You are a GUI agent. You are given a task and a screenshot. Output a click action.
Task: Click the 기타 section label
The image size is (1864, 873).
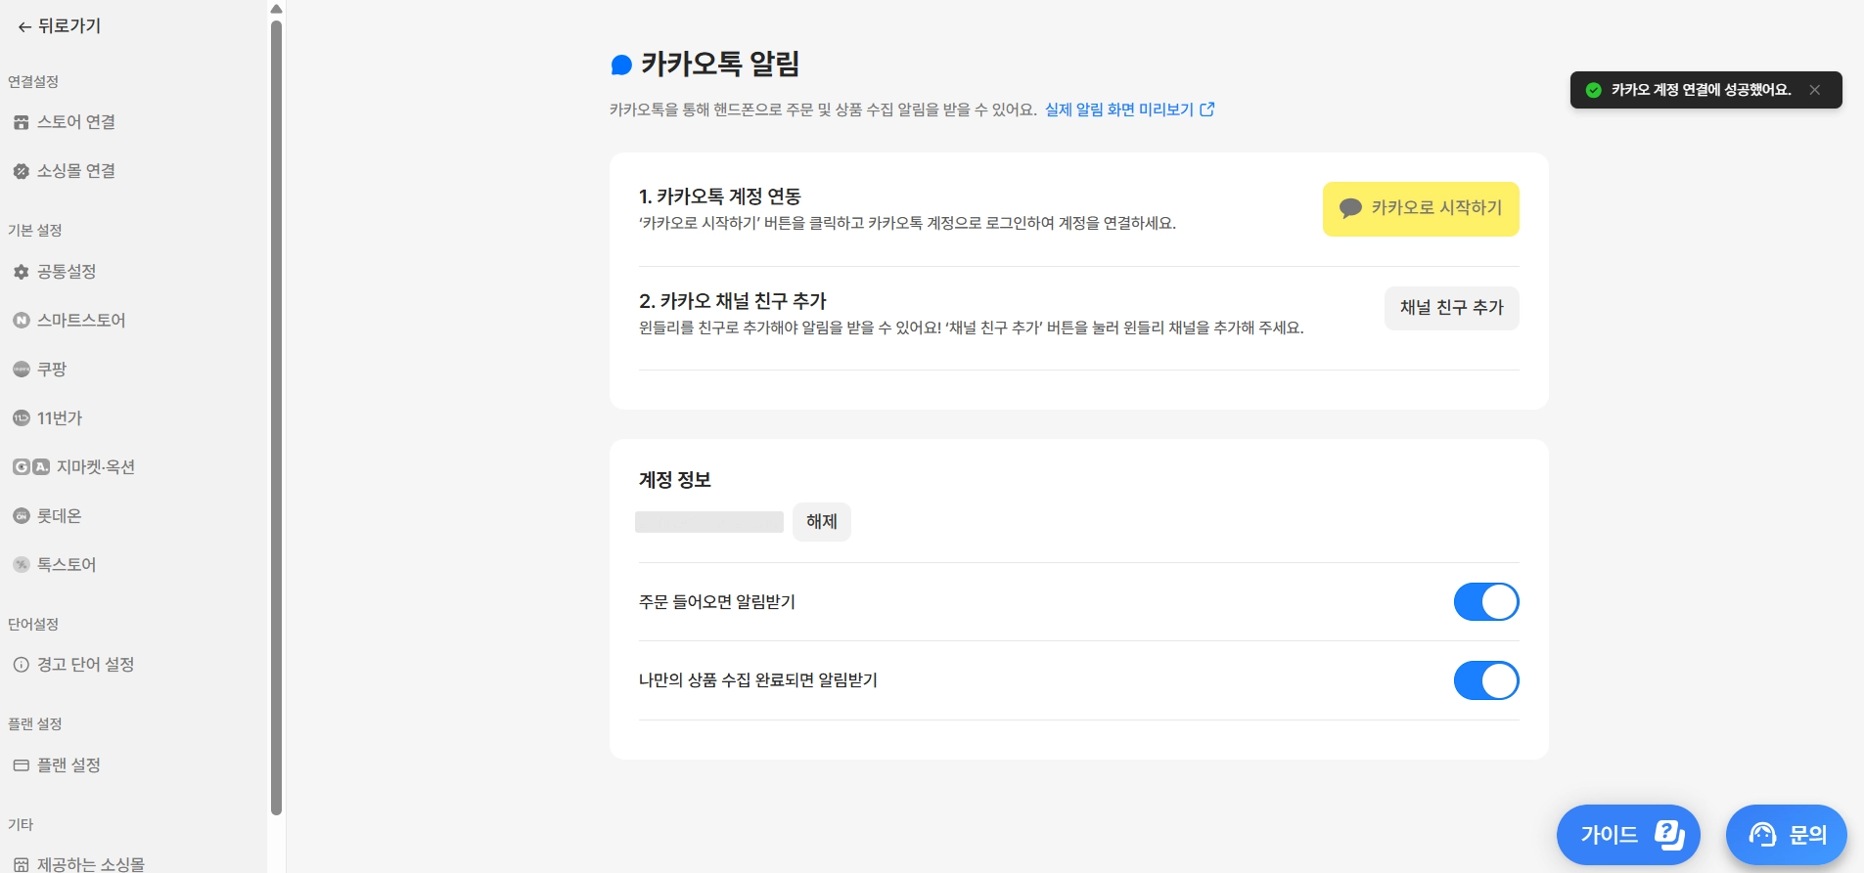pos(21,825)
